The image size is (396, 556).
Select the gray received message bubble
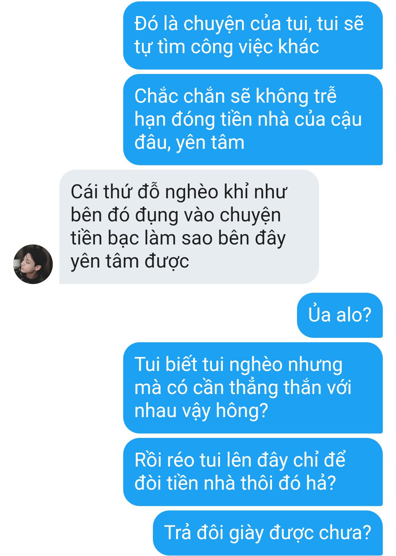click(x=189, y=227)
